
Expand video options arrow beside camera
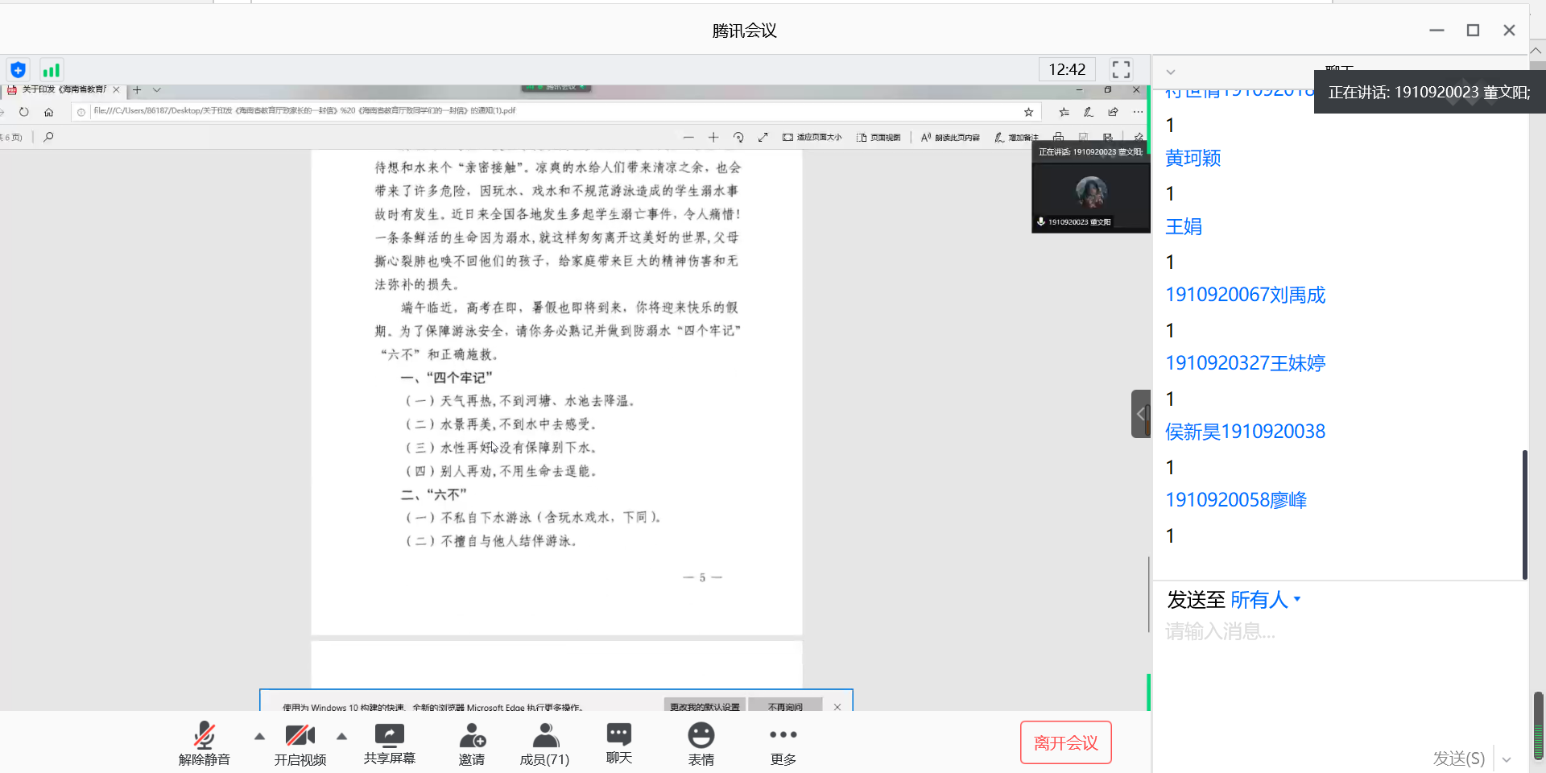coord(342,736)
